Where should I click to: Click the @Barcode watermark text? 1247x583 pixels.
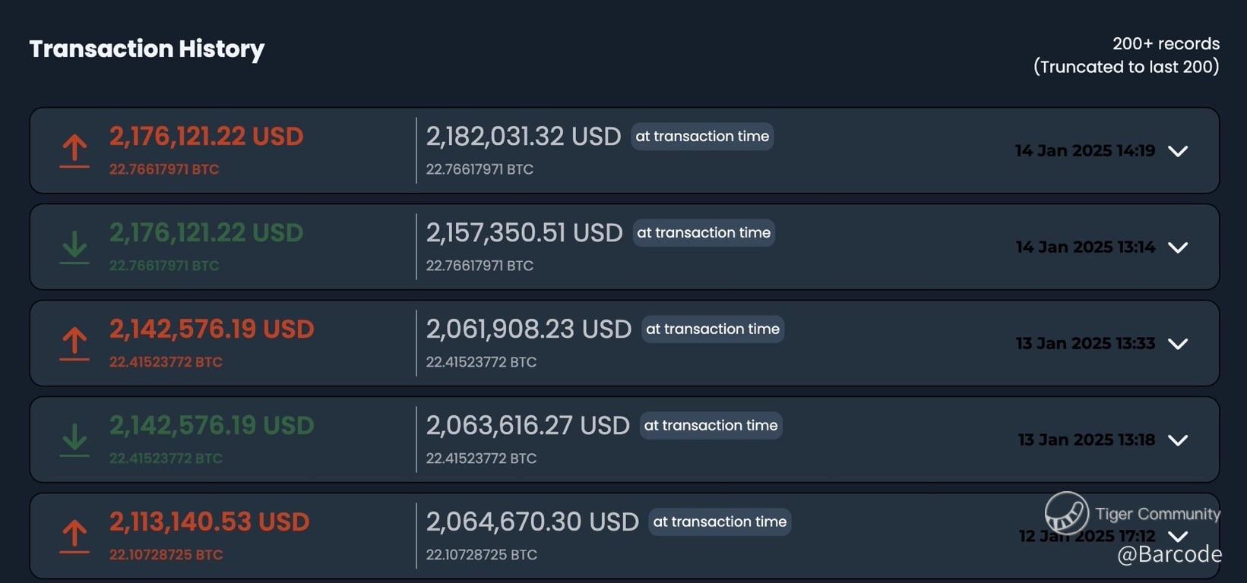(1169, 555)
